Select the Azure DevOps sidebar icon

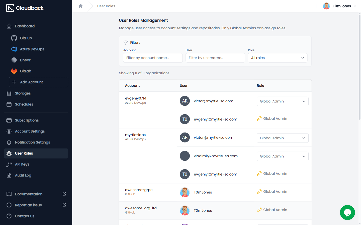pos(14,49)
